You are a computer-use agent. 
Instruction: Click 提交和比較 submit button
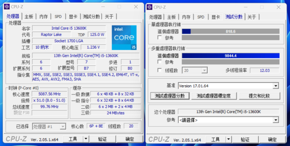pyautogui.click(x=259, y=96)
